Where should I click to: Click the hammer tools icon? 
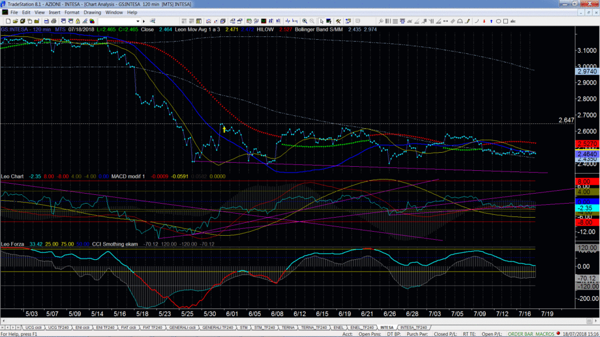pyautogui.click(x=338, y=22)
